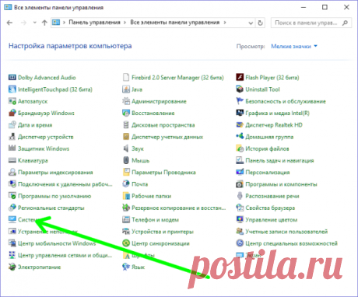Open the recent locations arrow dropdown
This screenshot has width=358, height=297.
[x=35, y=23]
